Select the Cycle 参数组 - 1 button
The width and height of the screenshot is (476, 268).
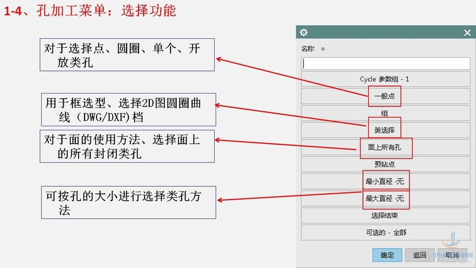tap(386, 79)
